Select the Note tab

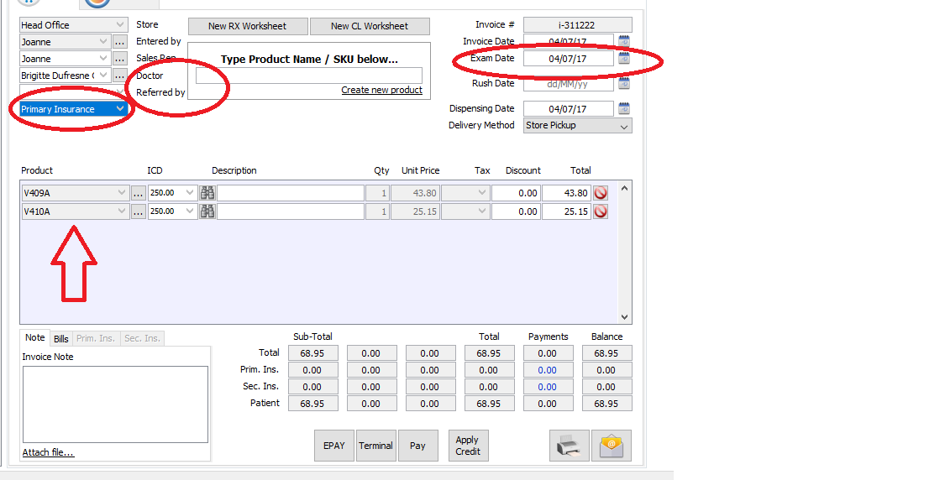34,337
